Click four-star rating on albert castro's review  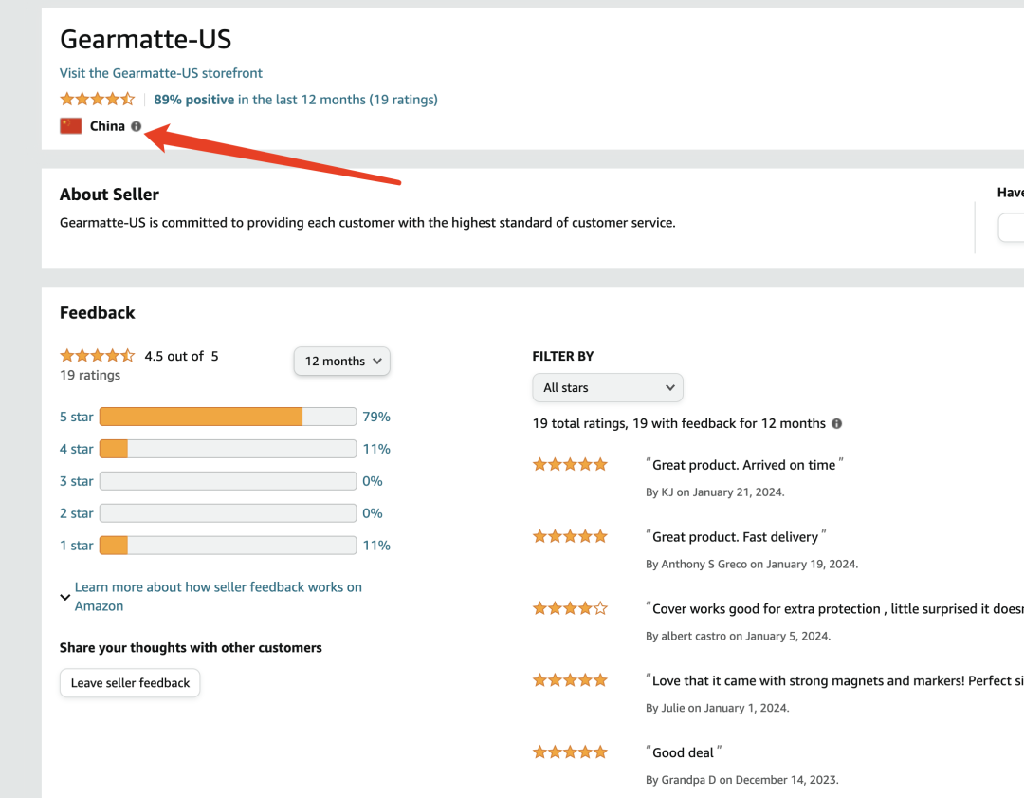point(570,608)
